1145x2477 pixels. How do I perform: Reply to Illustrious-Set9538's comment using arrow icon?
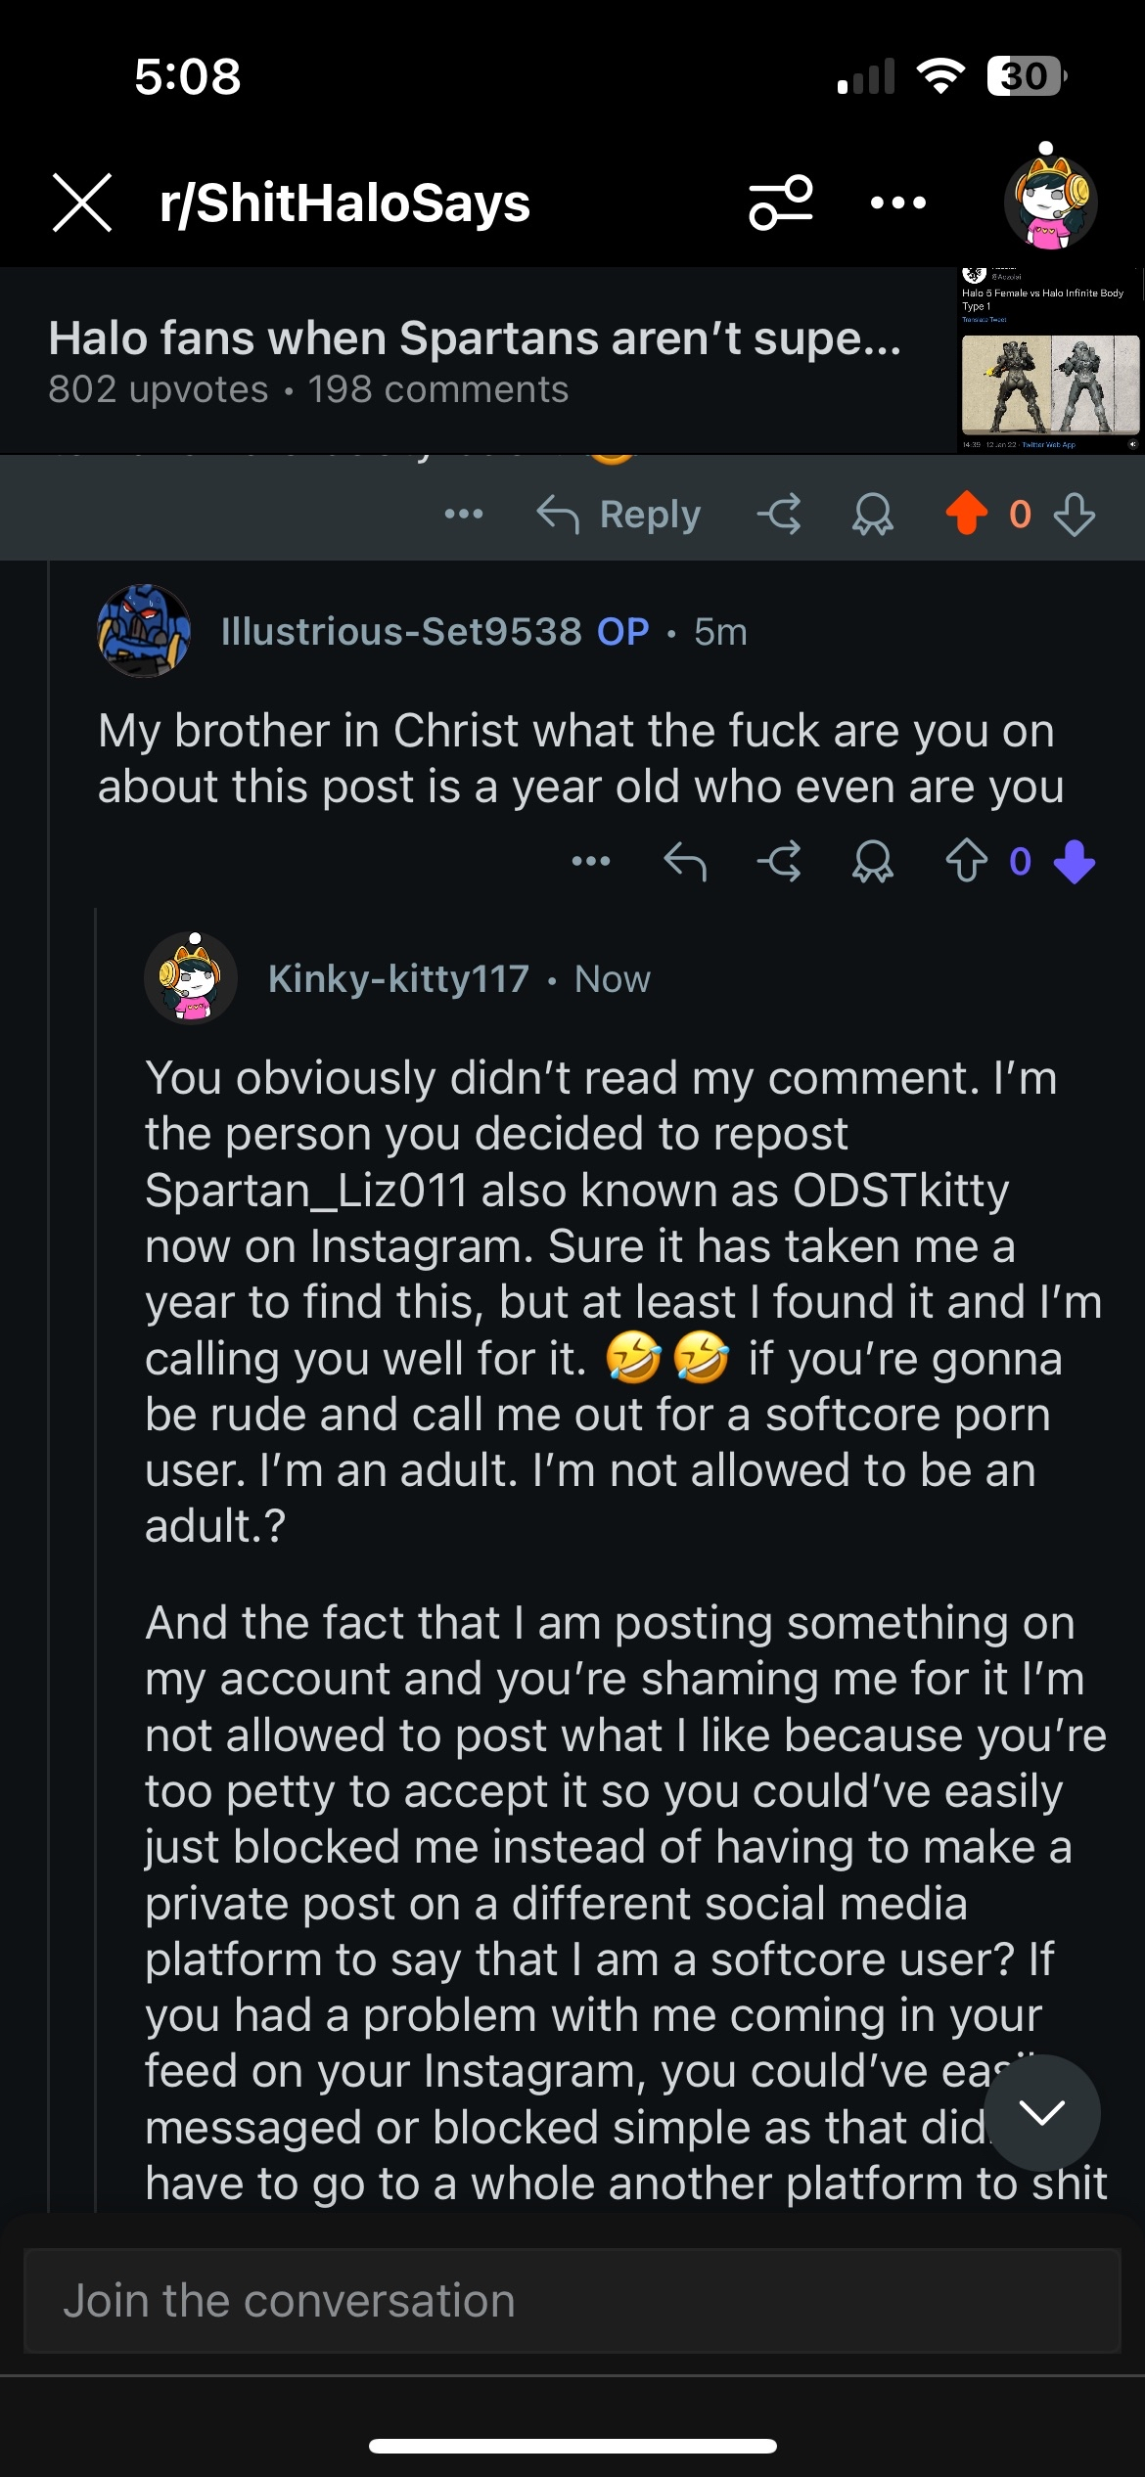tap(684, 861)
